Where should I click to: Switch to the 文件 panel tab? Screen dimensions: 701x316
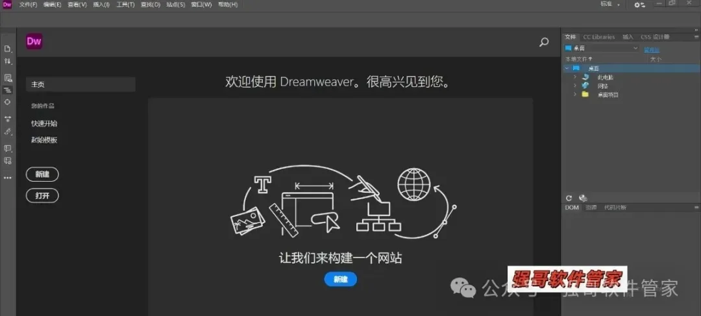(x=571, y=37)
